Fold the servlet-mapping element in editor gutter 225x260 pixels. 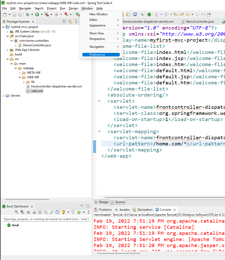[x=99, y=131]
